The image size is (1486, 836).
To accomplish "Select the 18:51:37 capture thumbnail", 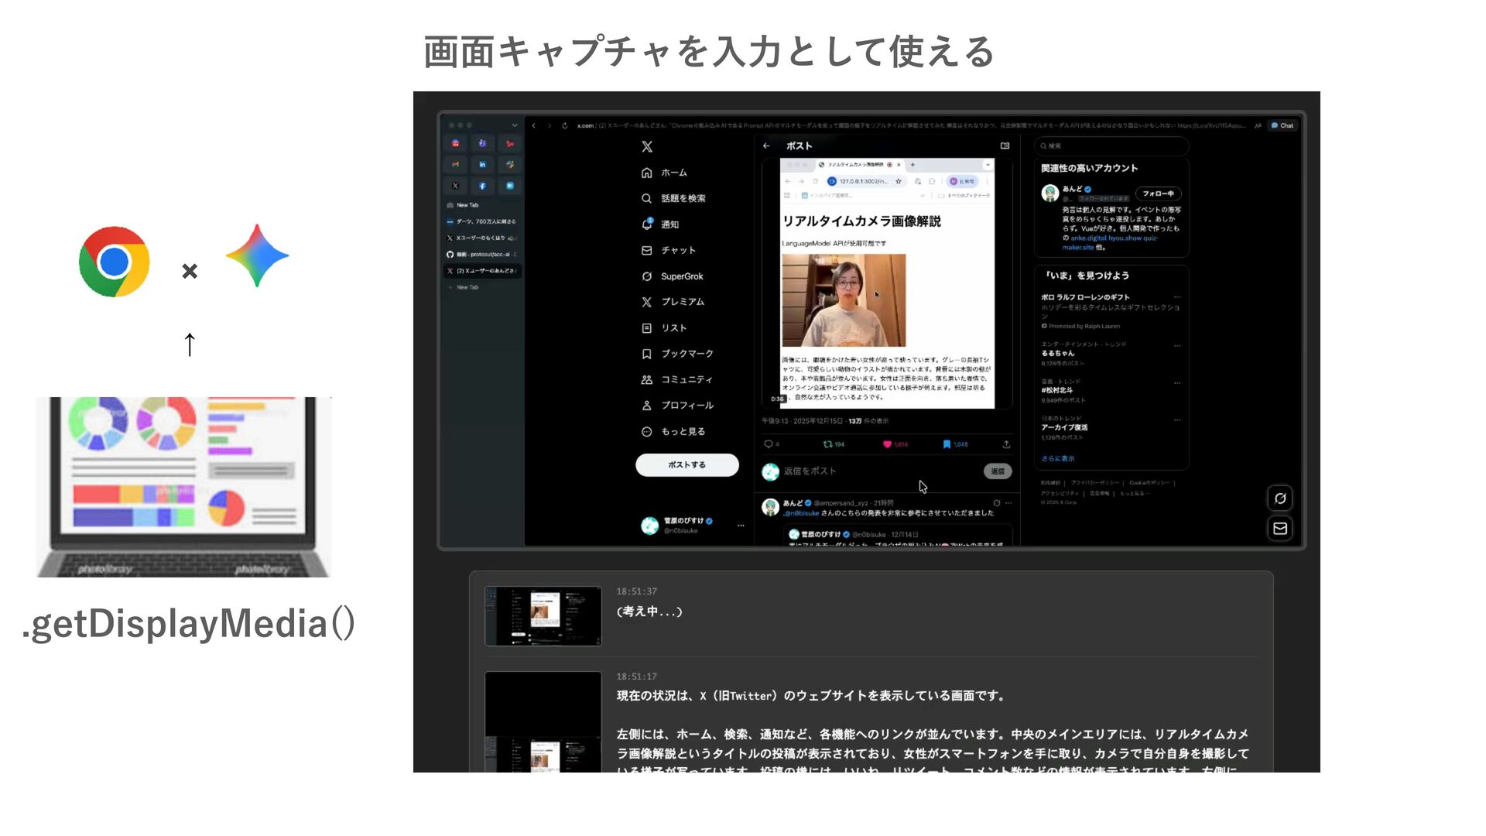I will (543, 616).
